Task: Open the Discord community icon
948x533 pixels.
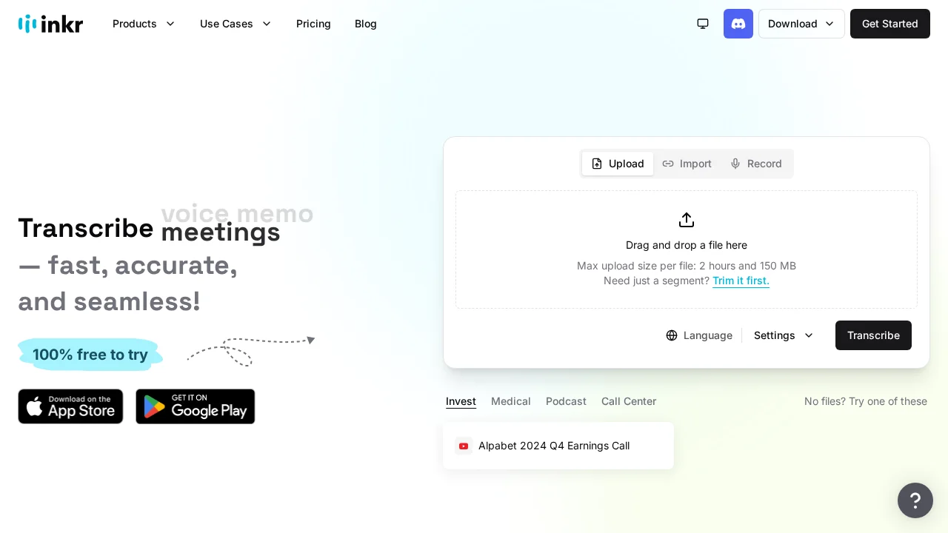Action: pyautogui.click(x=738, y=24)
